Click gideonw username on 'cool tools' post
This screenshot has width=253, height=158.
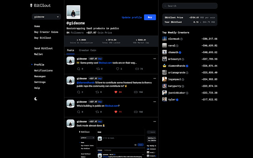click(82, 59)
